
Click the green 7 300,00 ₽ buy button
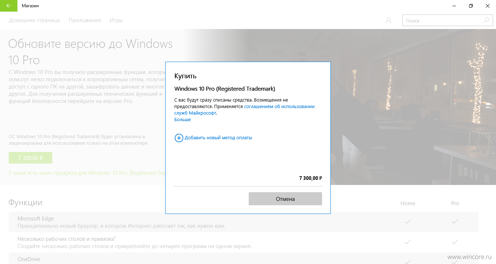tap(31, 158)
